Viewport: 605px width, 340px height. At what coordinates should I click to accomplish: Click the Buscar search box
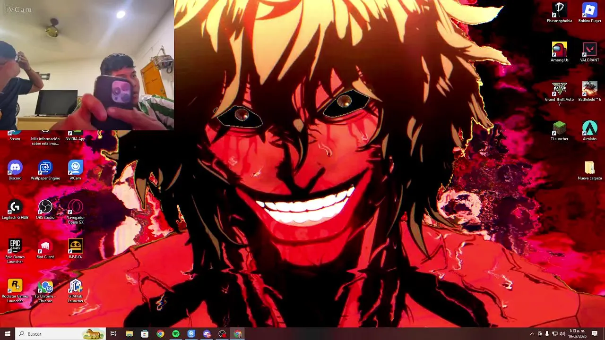(x=60, y=334)
